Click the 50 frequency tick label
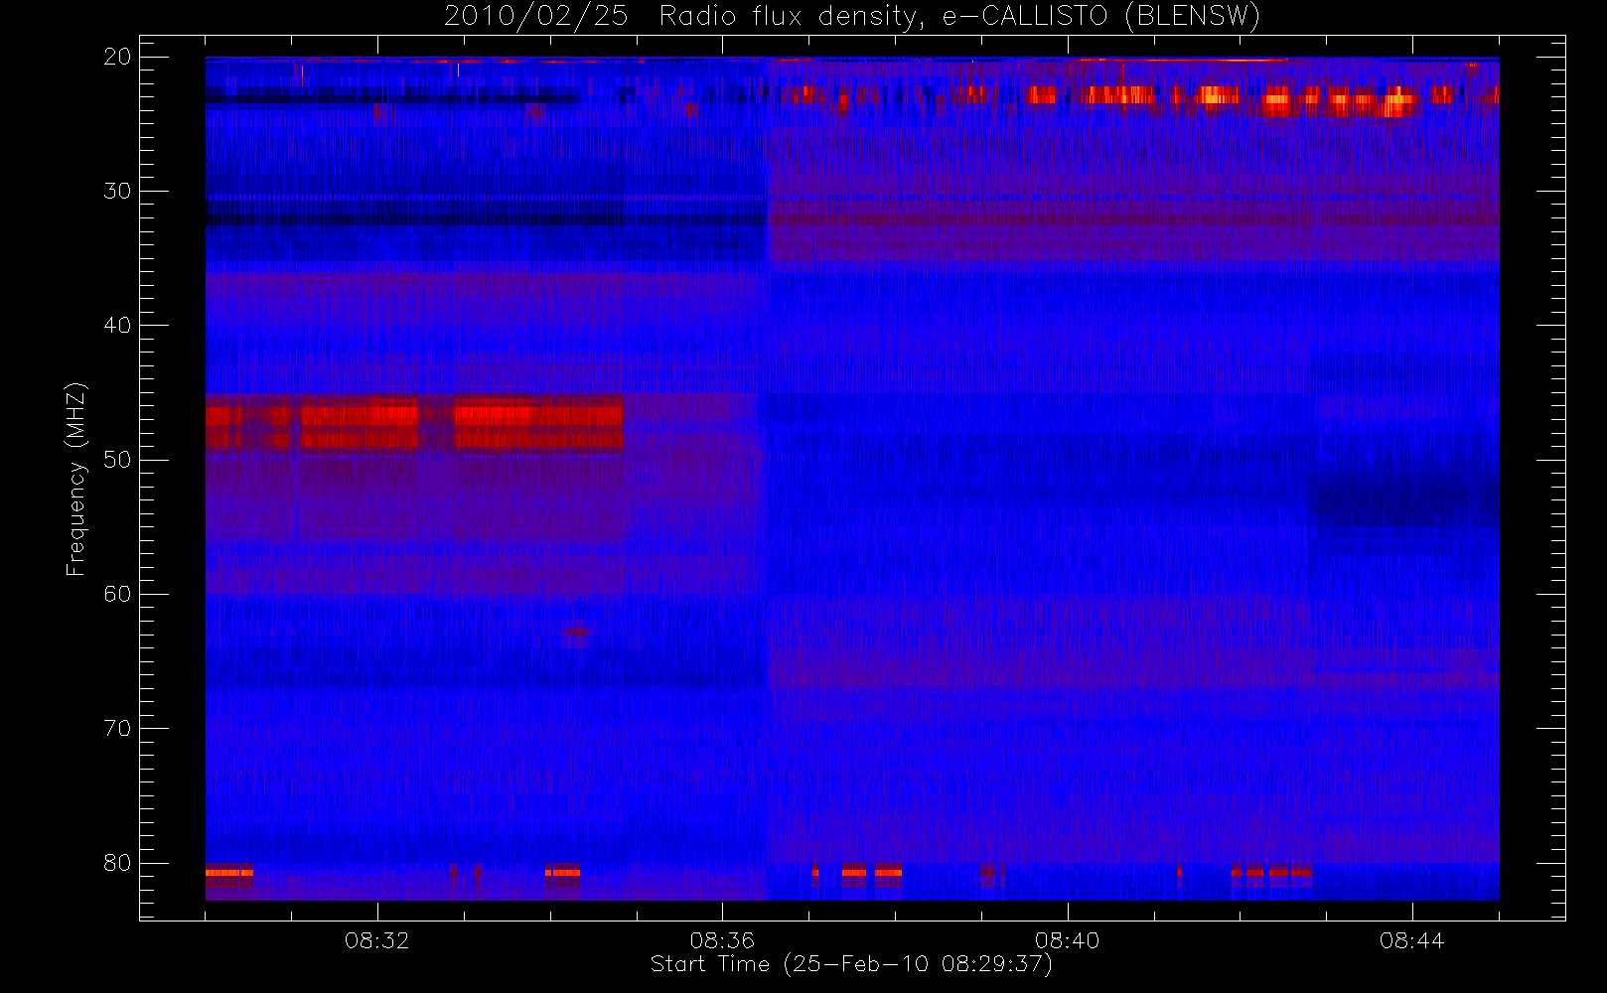 point(117,459)
